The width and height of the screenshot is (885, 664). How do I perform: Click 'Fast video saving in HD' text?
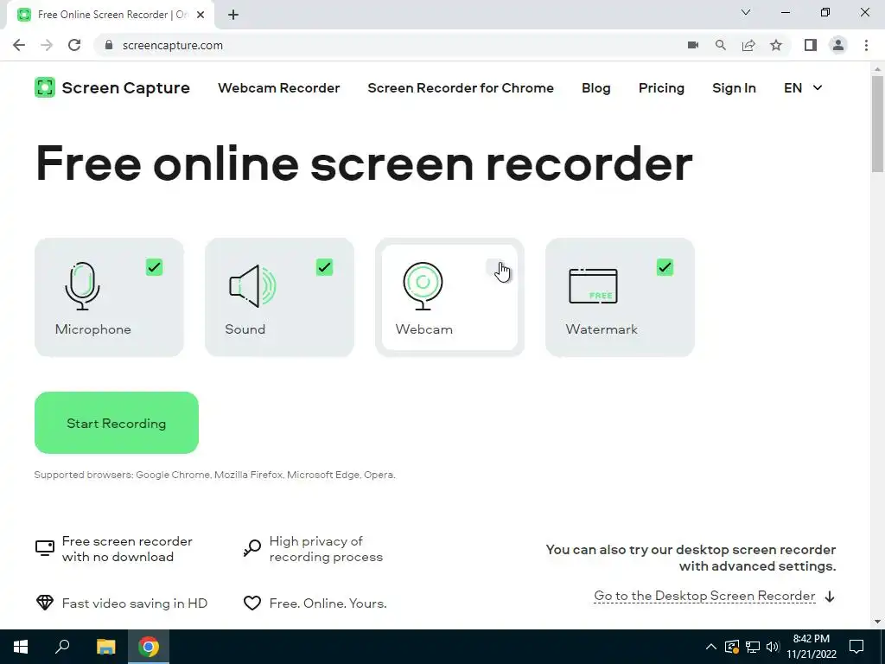pos(135,603)
